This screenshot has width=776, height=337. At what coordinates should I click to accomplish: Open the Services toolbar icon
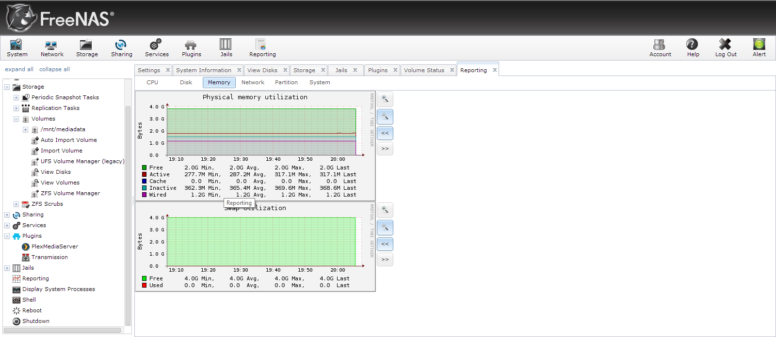[157, 48]
